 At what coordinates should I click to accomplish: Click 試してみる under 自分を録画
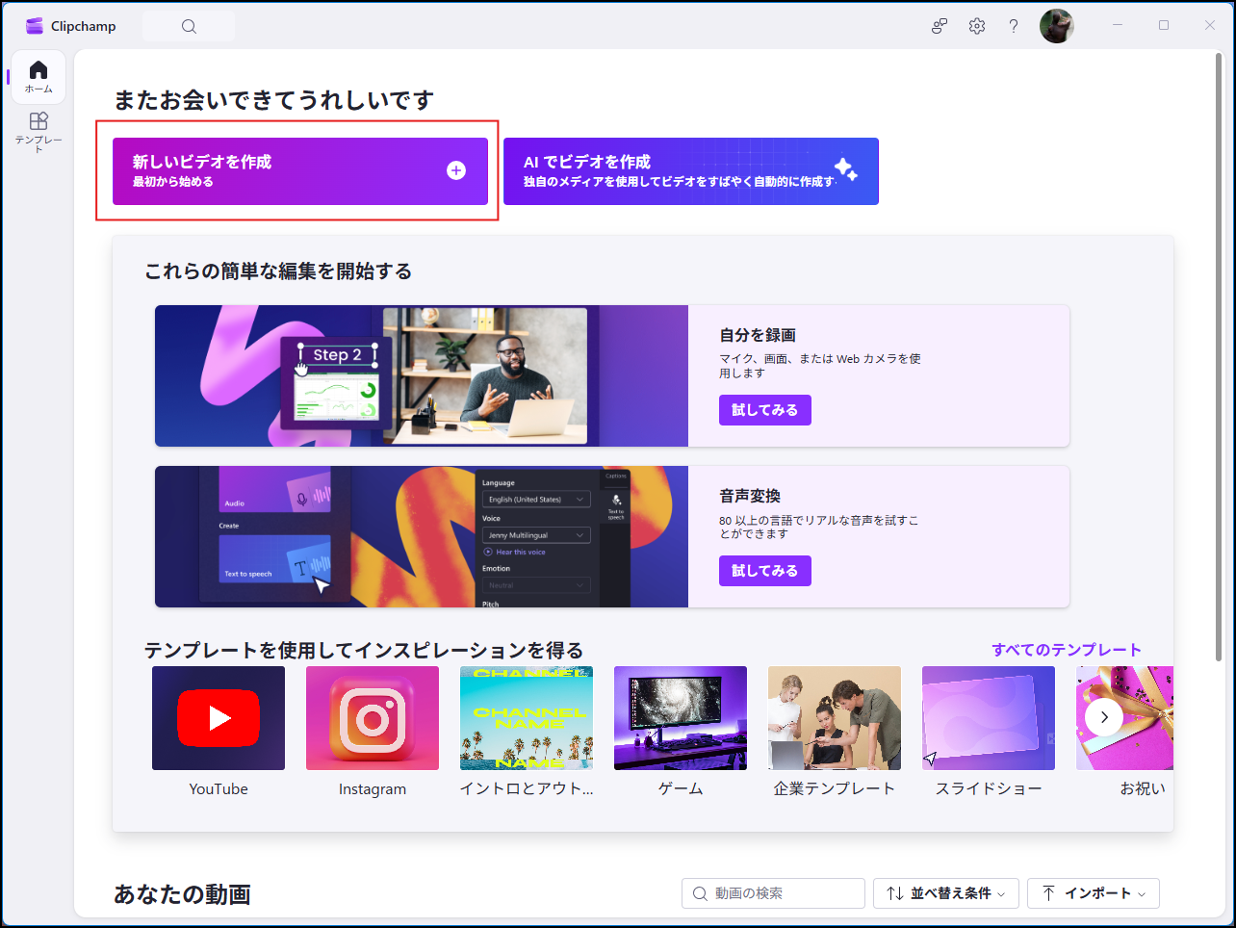pyautogui.click(x=765, y=410)
